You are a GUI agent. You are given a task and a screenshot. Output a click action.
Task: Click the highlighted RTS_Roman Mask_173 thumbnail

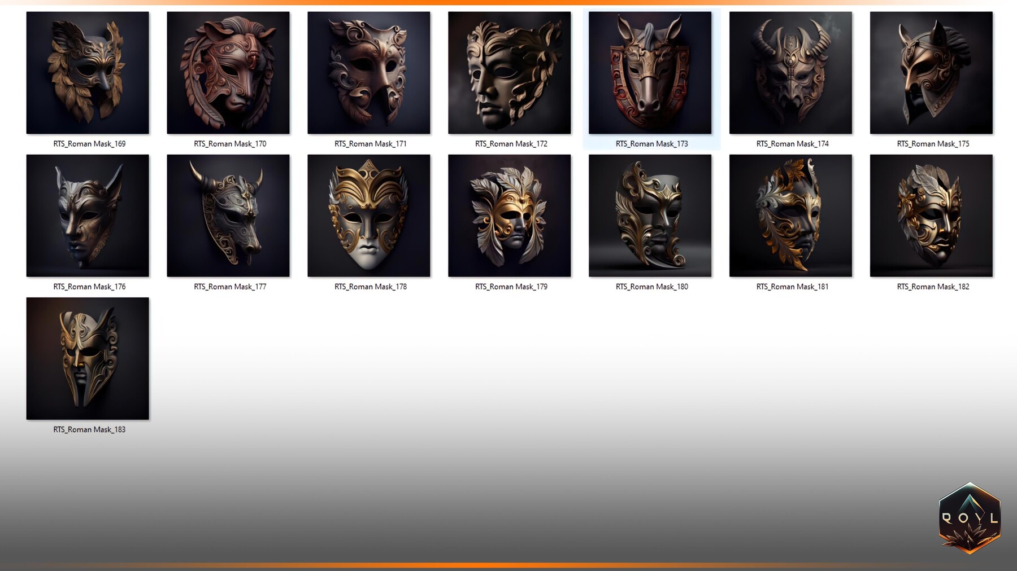(651, 72)
